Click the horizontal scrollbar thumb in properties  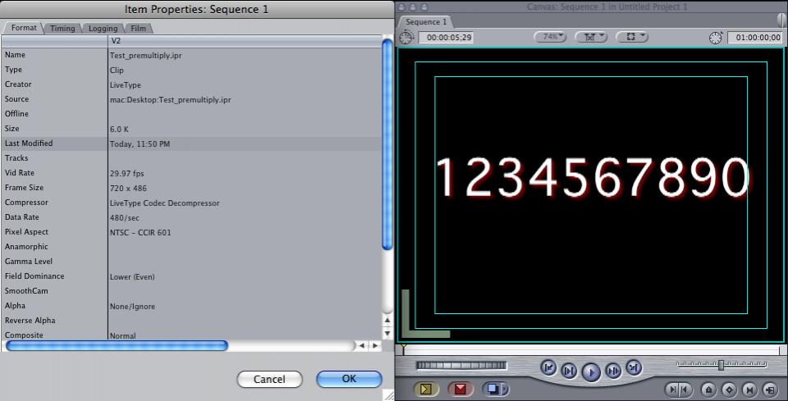(x=117, y=345)
